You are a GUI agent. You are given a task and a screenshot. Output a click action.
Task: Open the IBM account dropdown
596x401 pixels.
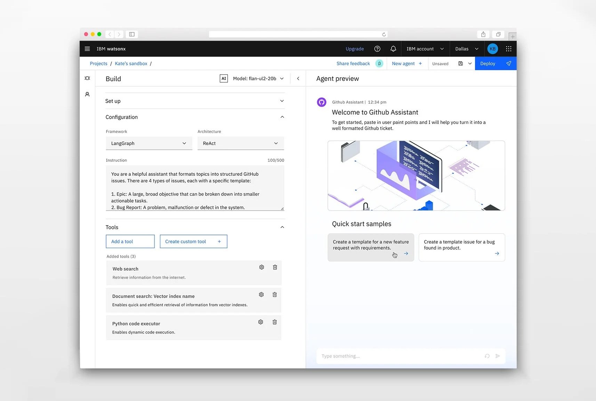[425, 49]
